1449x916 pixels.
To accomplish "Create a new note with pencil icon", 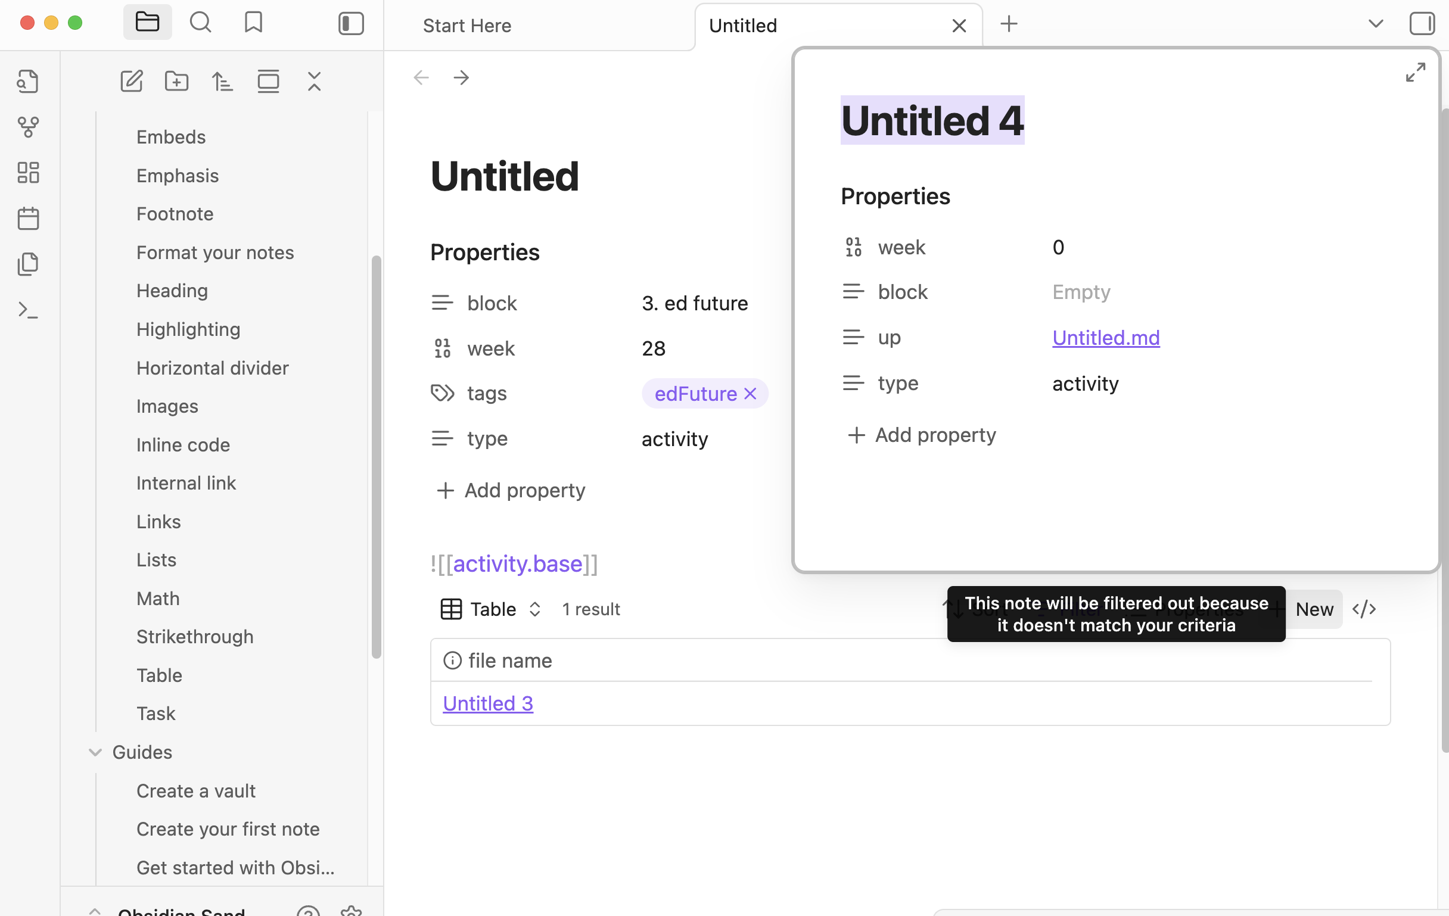I will click(131, 81).
